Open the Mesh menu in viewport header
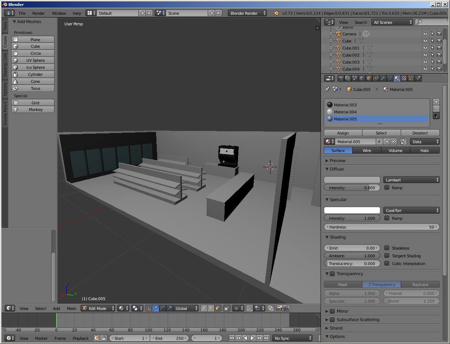The image size is (450, 344). pos(71,308)
